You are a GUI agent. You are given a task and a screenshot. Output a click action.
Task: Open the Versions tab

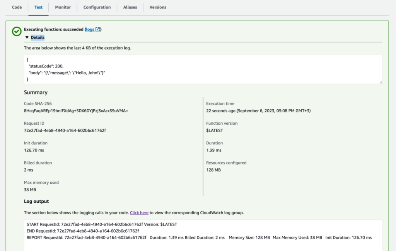[x=158, y=7]
